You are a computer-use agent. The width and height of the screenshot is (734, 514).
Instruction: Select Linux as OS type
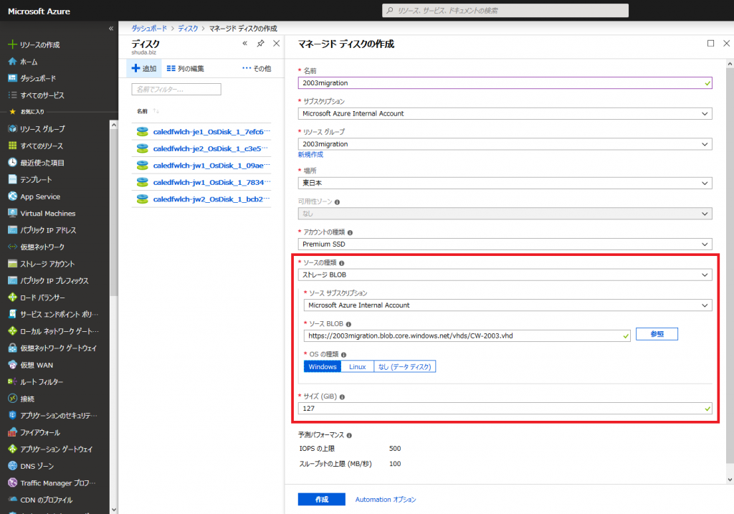[357, 366]
